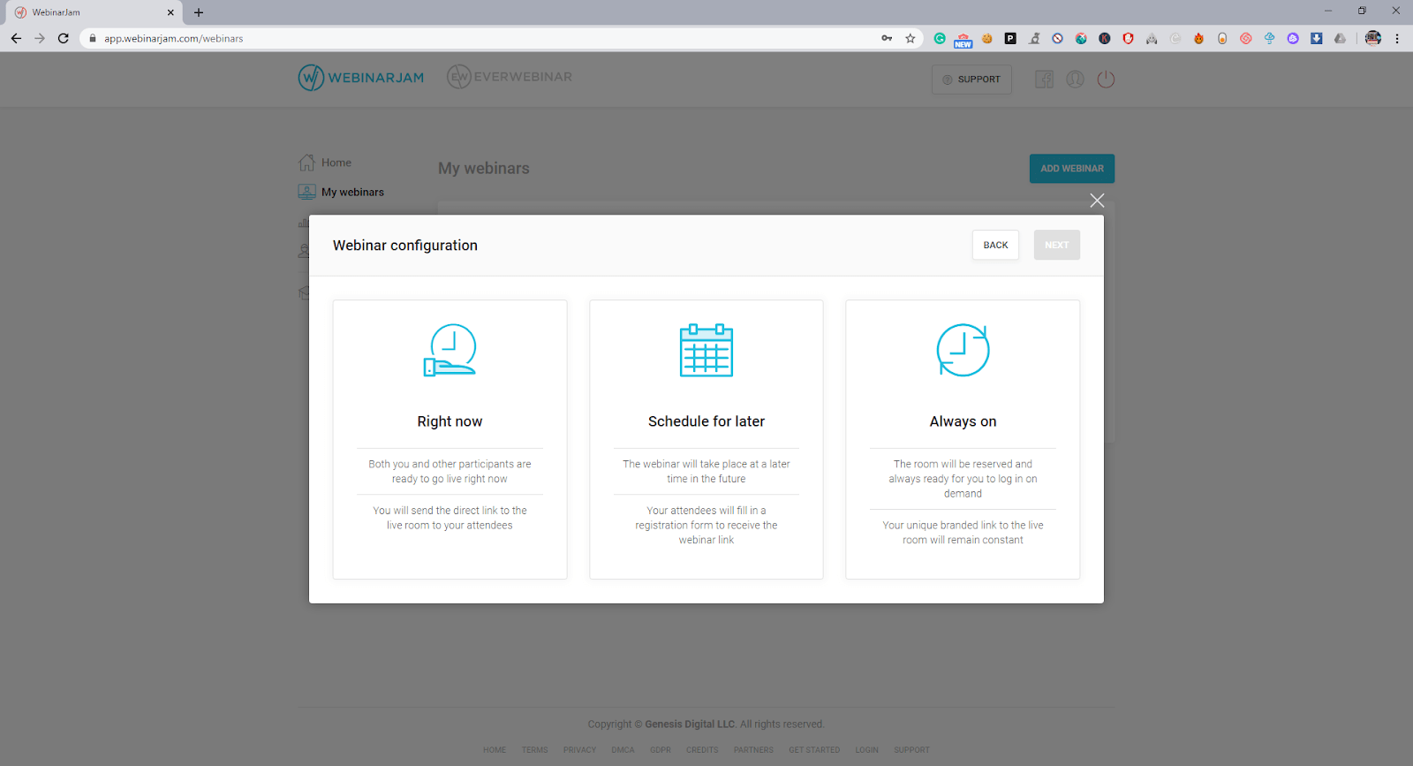Open the blue cloud extension icon
This screenshot has width=1413, height=766.
(1269, 38)
